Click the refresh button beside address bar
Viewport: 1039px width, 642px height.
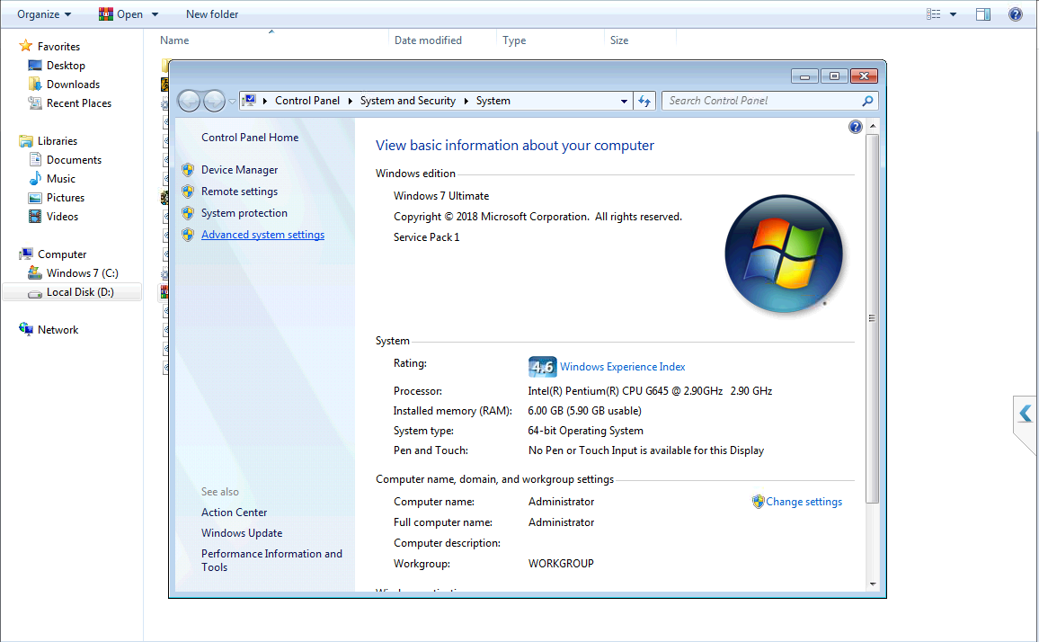[644, 102]
